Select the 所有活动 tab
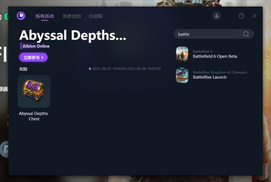Screen dimensions: 271x182 (45, 16)
